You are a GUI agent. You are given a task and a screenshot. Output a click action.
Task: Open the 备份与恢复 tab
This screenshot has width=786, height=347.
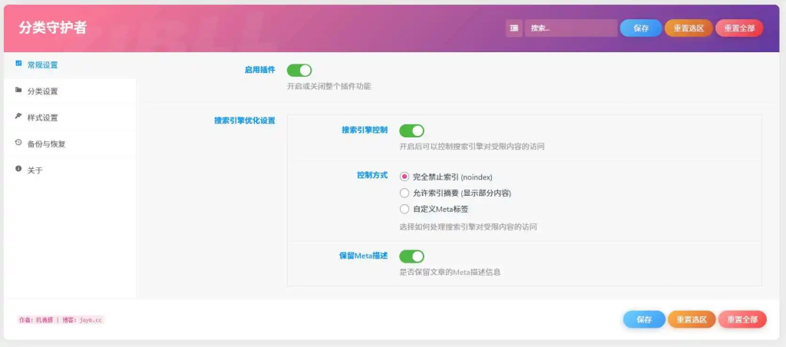tap(70, 144)
